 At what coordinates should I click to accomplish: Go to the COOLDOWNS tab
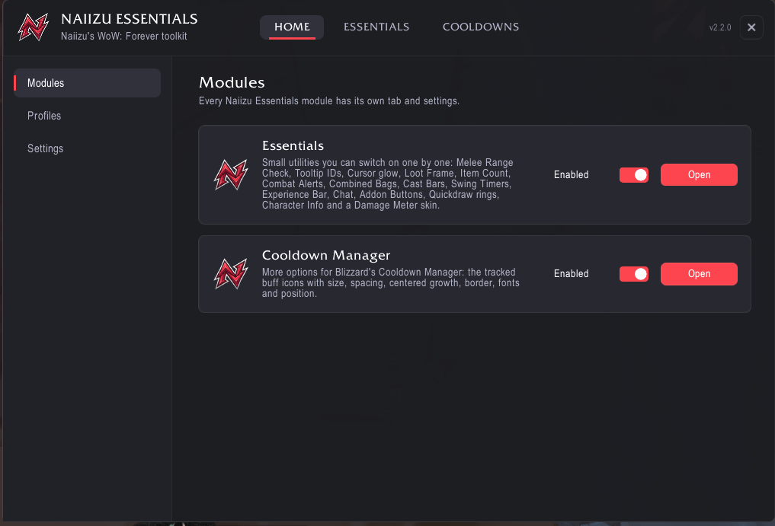tap(481, 27)
